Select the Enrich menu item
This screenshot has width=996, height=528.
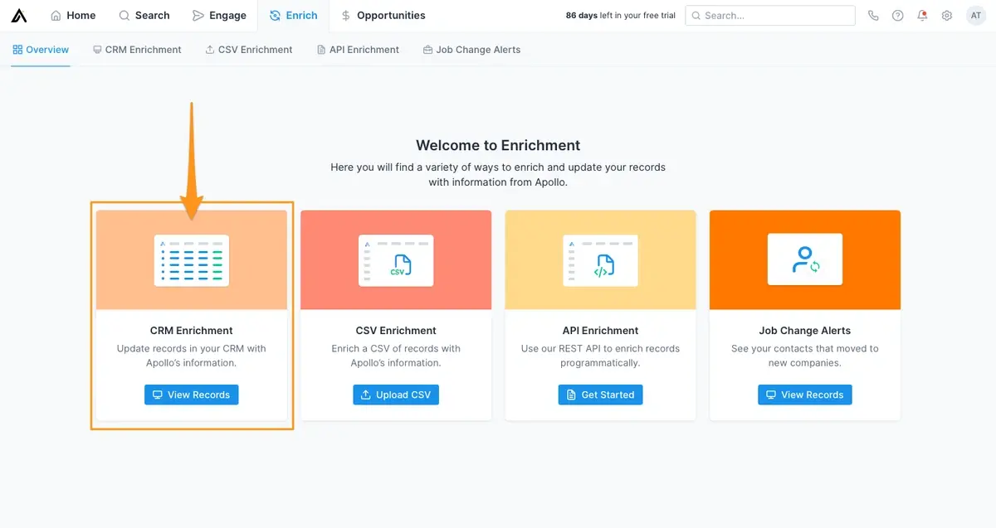click(x=294, y=16)
